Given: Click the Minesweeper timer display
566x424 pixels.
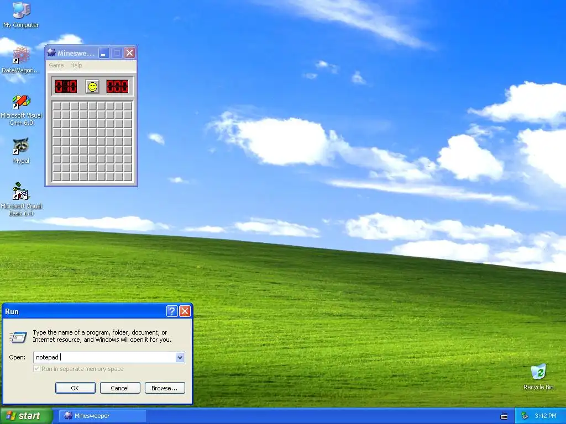Looking at the screenshot, I should point(117,87).
